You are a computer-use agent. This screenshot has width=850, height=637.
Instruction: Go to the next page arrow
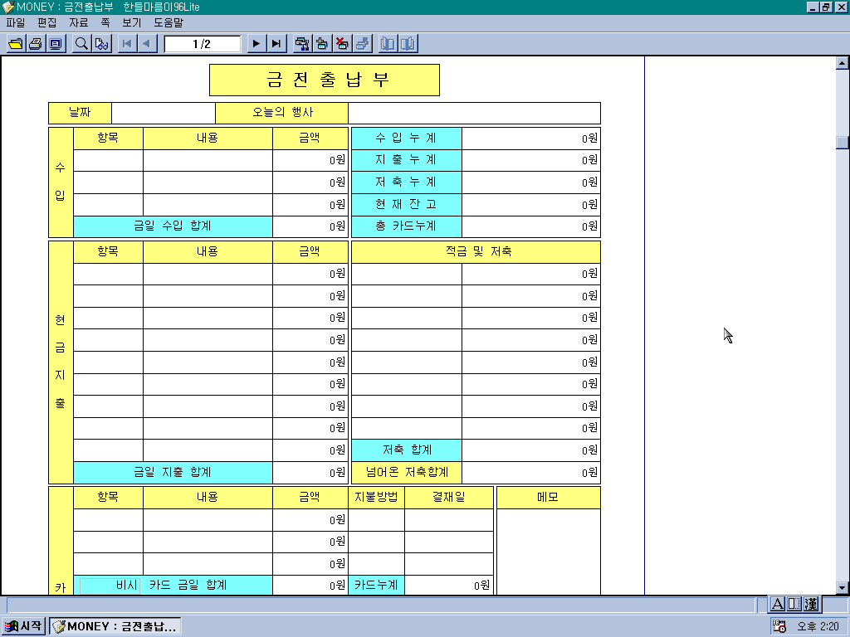[256, 44]
